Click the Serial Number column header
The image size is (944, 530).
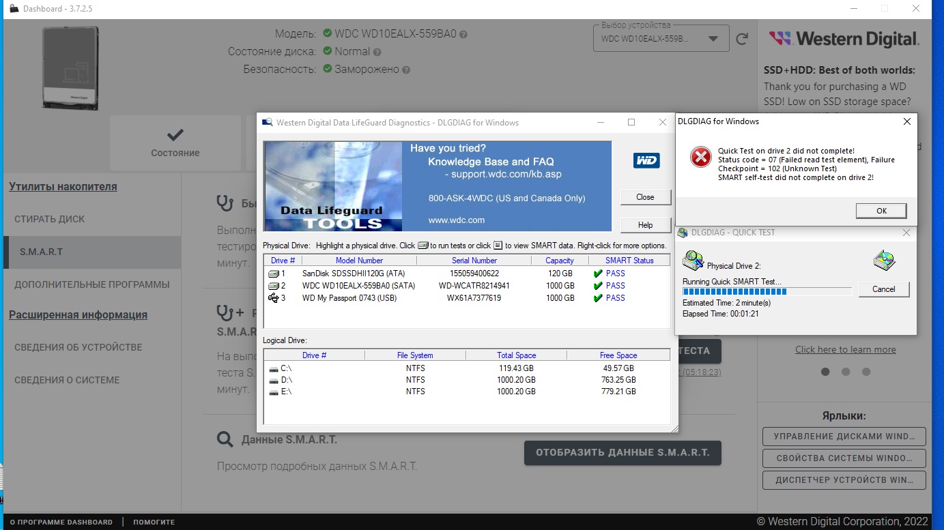pos(474,261)
